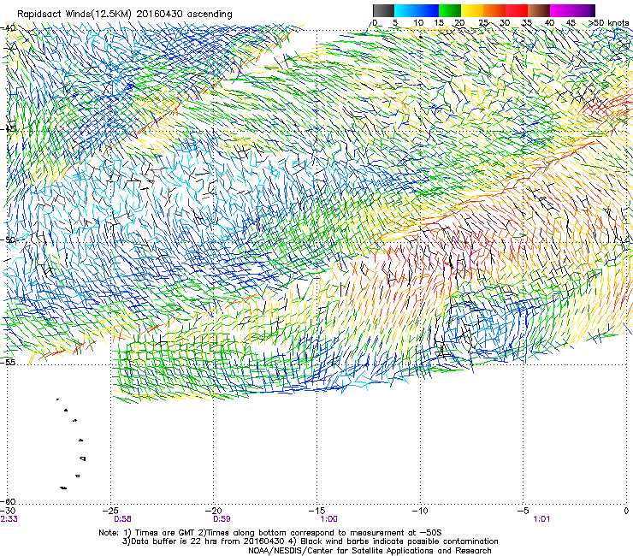Image resolution: width=633 pixels, height=556 pixels.
Task: Click longitude axis label "-30"
Action: click(x=9, y=511)
